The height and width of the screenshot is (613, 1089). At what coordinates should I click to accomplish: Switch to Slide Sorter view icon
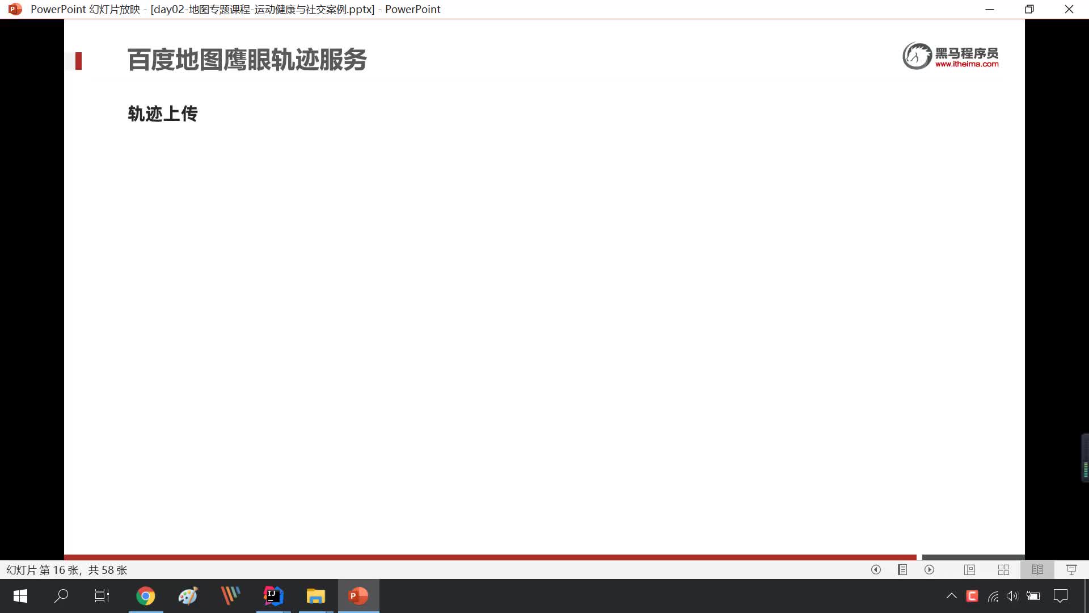click(x=1003, y=569)
